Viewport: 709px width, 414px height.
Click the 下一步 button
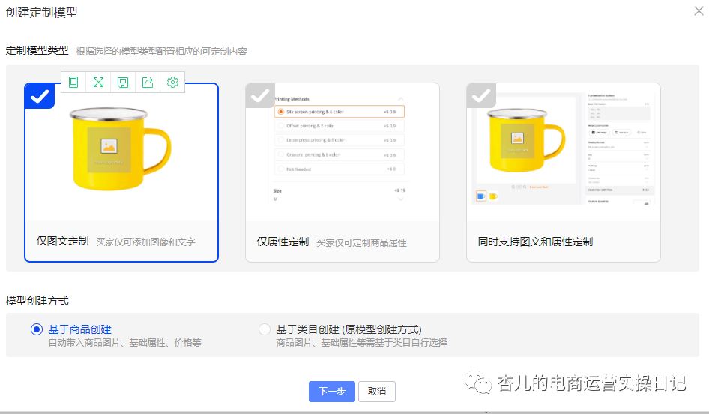click(x=332, y=391)
